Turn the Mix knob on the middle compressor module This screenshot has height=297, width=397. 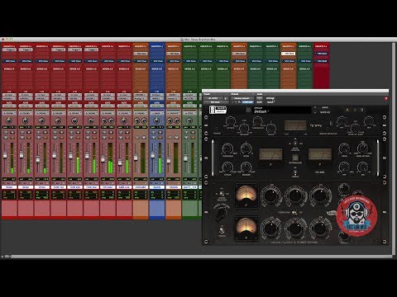point(362,167)
